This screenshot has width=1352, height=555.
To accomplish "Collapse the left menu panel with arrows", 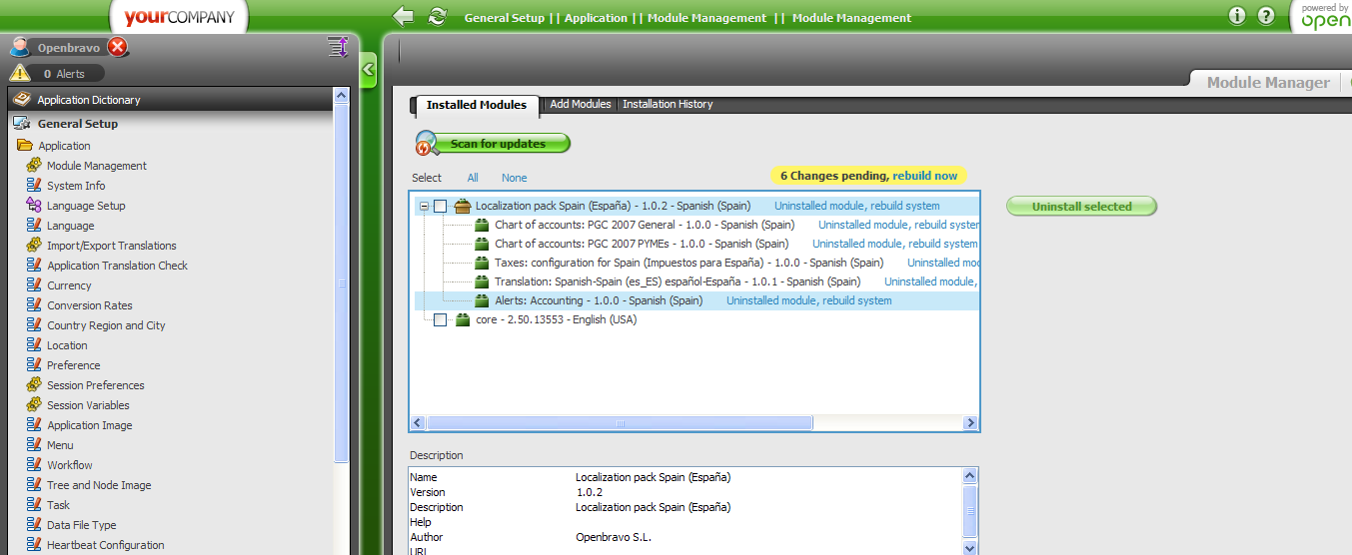I will (x=367, y=69).
